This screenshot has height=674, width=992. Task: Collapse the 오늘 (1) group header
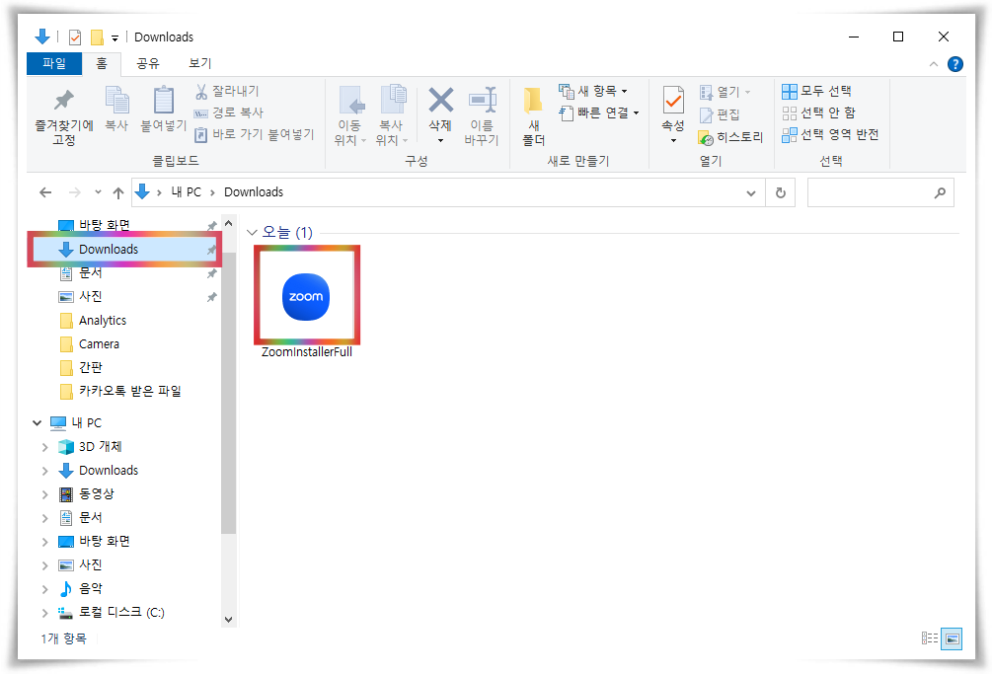coord(252,233)
